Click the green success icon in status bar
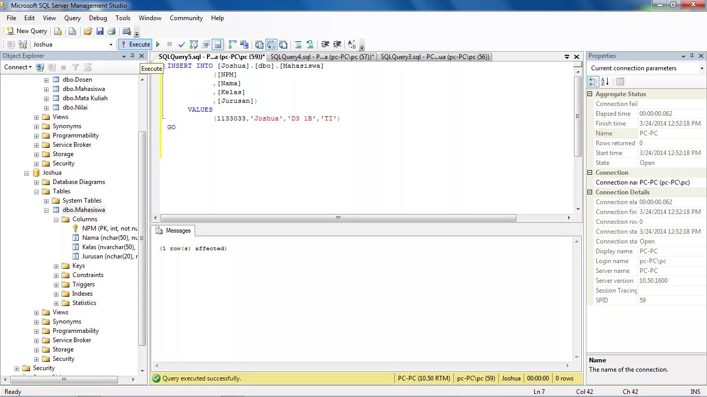The width and height of the screenshot is (707, 397). pyautogui.click(x=156, y=378)
